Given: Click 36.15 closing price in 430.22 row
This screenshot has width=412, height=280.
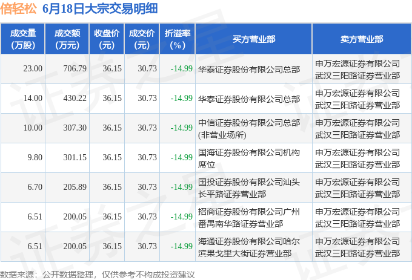Looking at the screenshot, I should point(112,99).
